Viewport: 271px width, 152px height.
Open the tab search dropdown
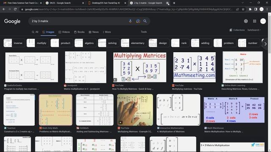[x=243, y=3]
